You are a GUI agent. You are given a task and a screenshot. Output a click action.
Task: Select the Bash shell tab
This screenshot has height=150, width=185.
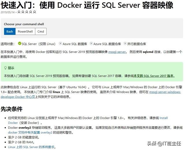(x=10, y=32)
